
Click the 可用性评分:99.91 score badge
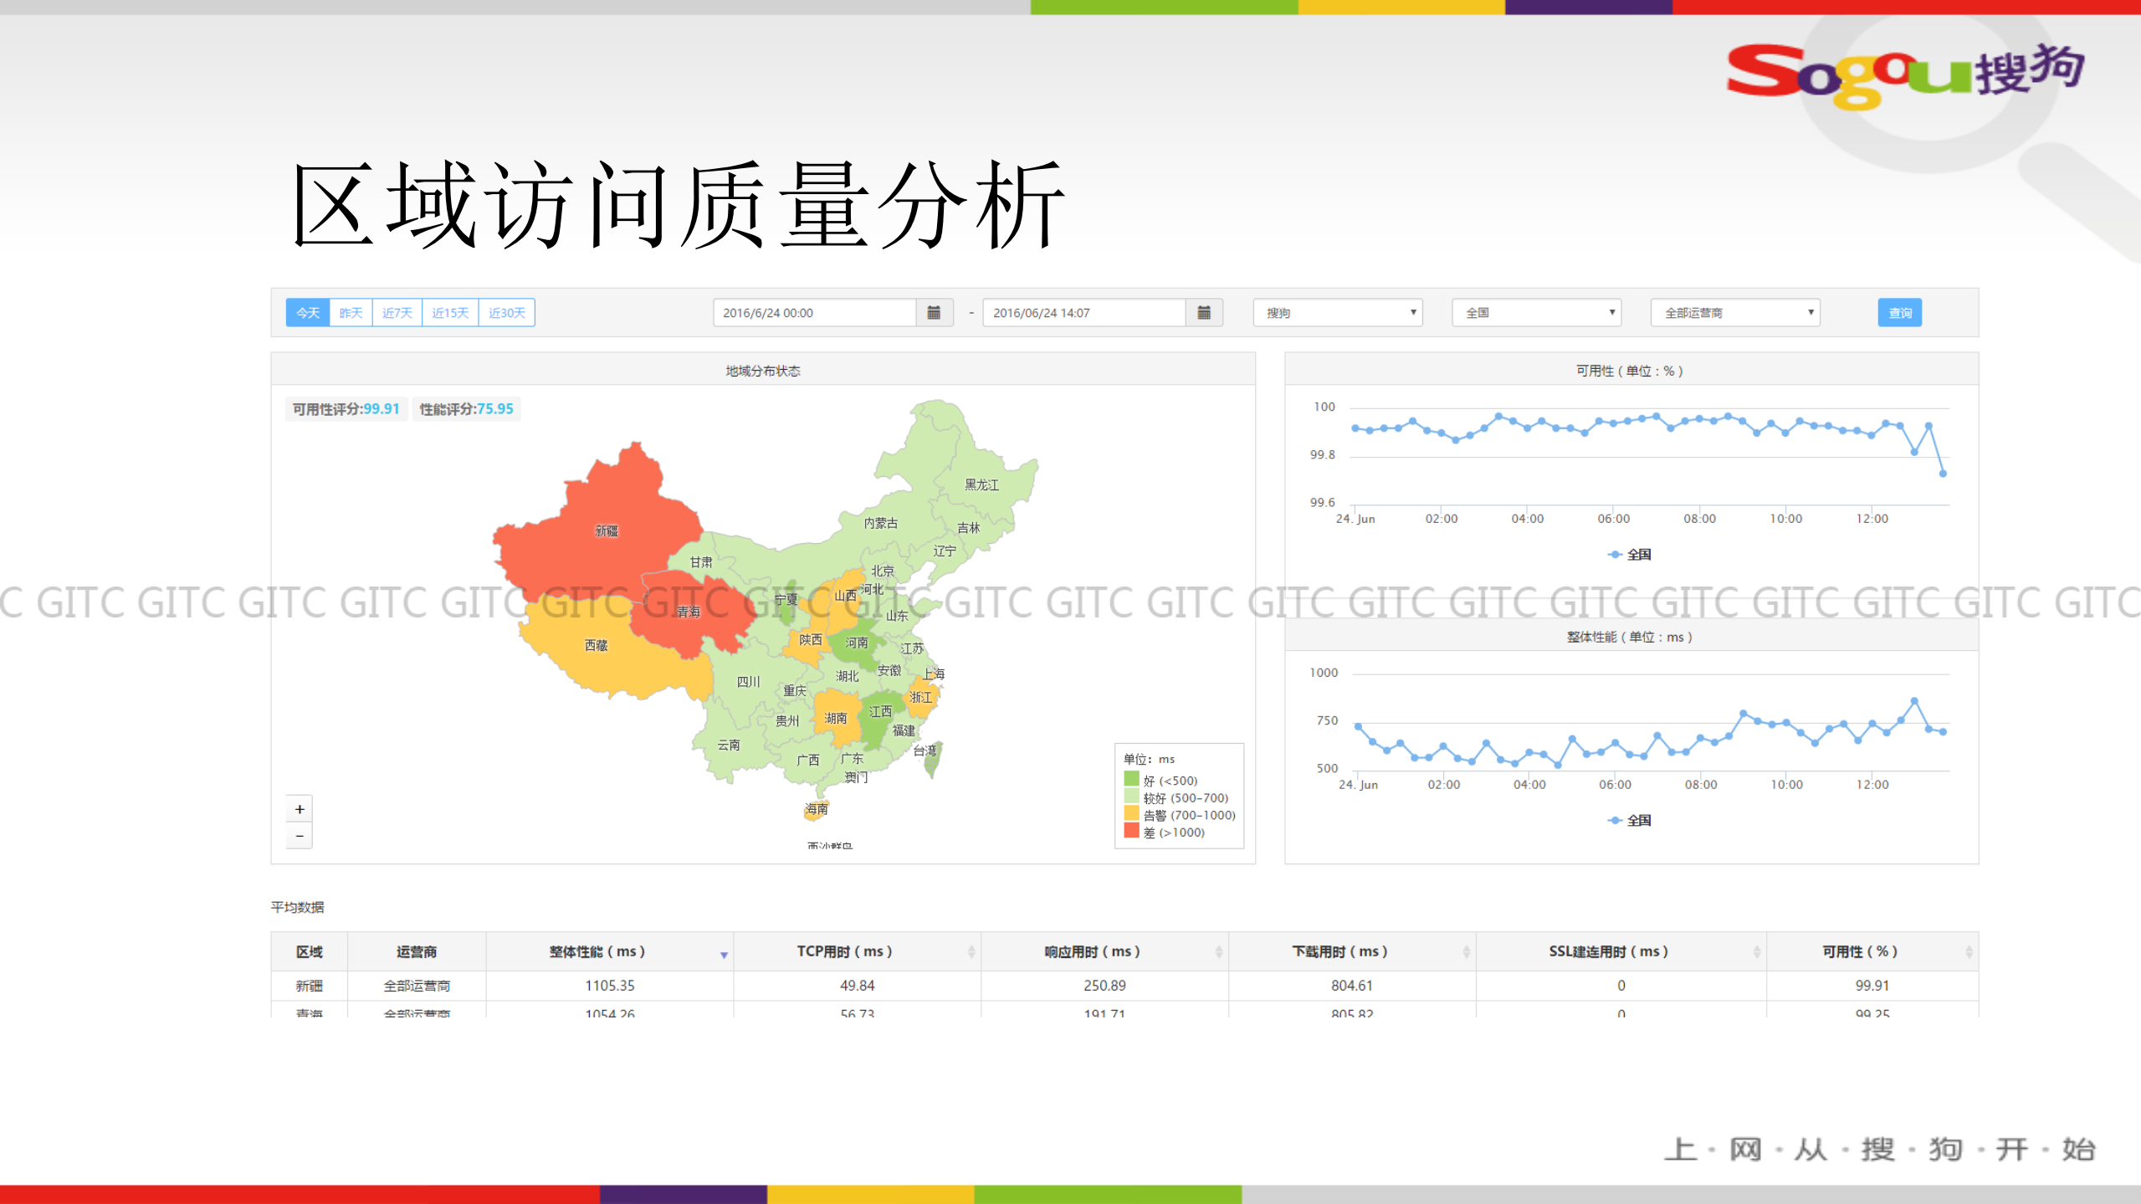(x=346, y=408)
